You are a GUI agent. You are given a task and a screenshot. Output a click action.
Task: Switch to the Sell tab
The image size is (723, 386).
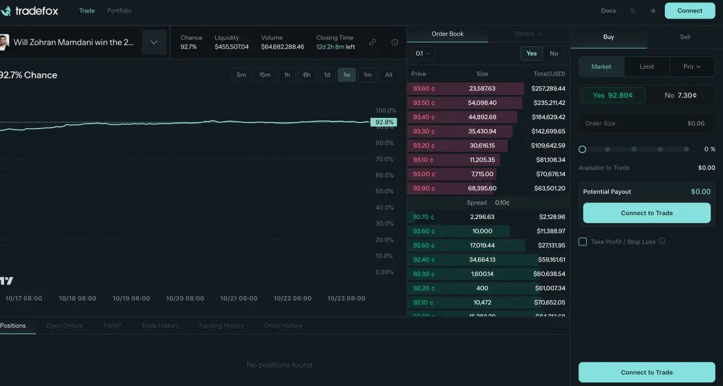[x=685, y=37]
